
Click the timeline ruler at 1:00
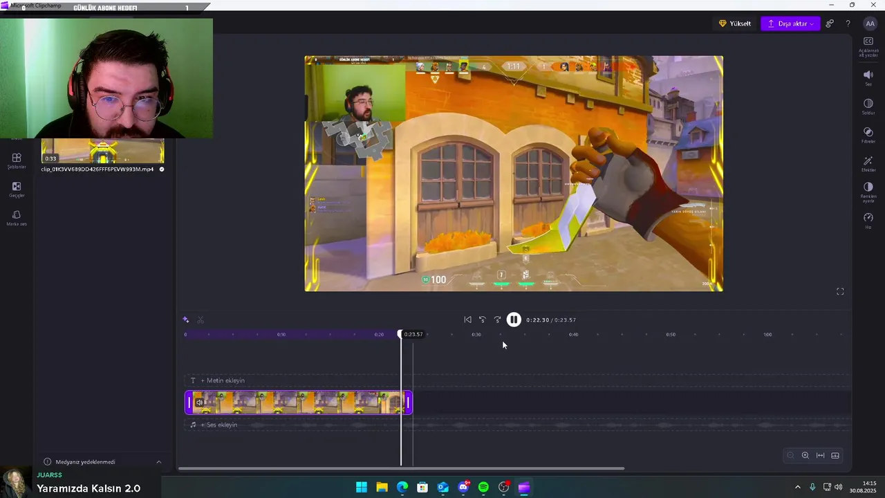pos(767,335)
